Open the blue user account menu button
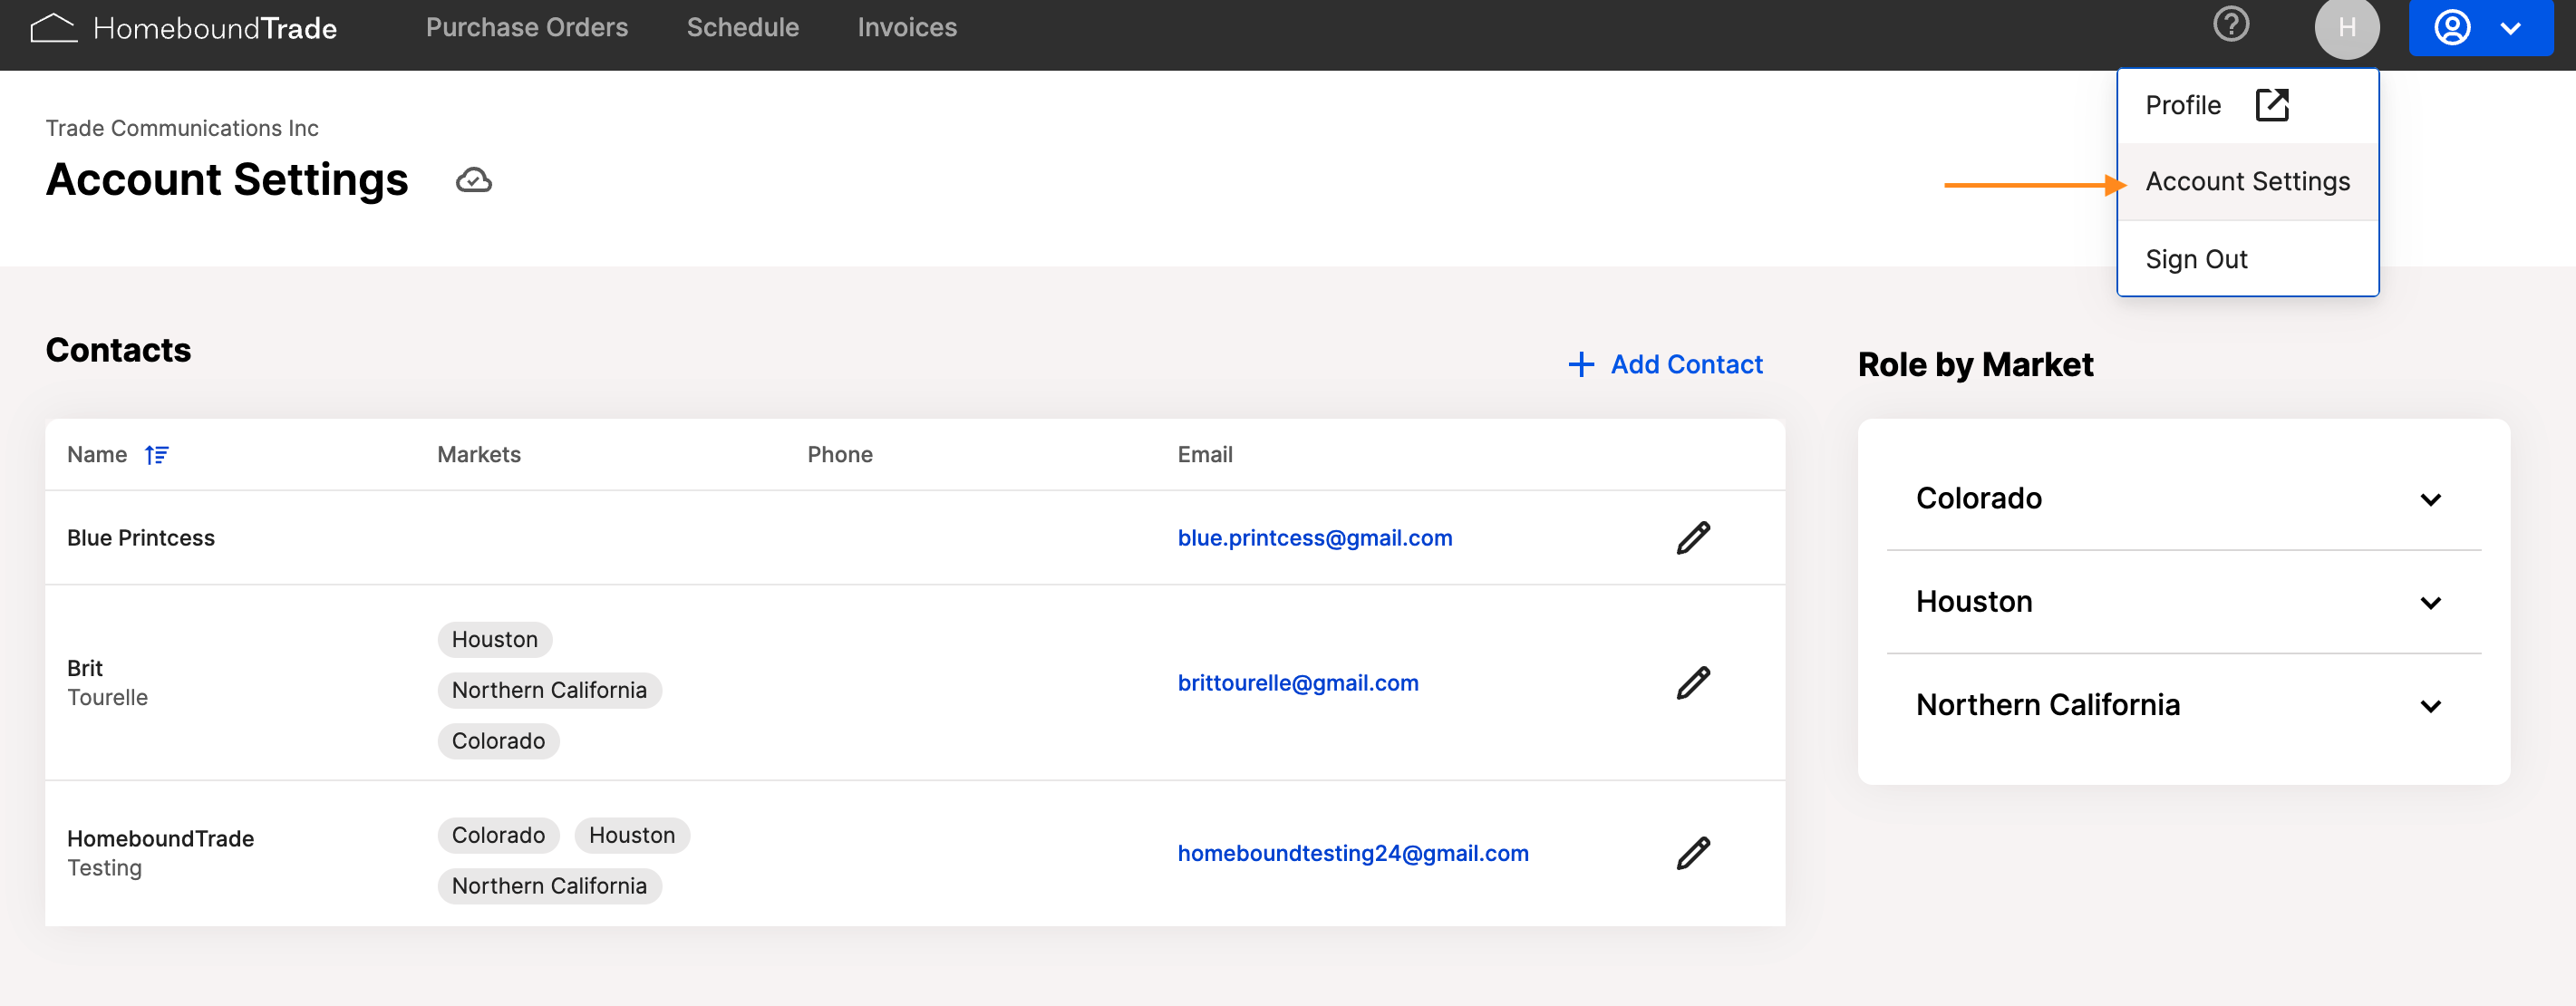 tap(2480, 28)
